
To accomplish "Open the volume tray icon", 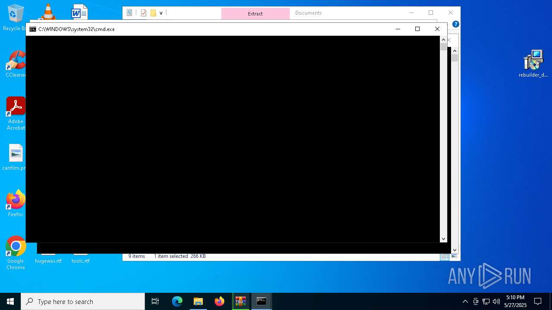I will pyautogui.click(x=496, y=301).
